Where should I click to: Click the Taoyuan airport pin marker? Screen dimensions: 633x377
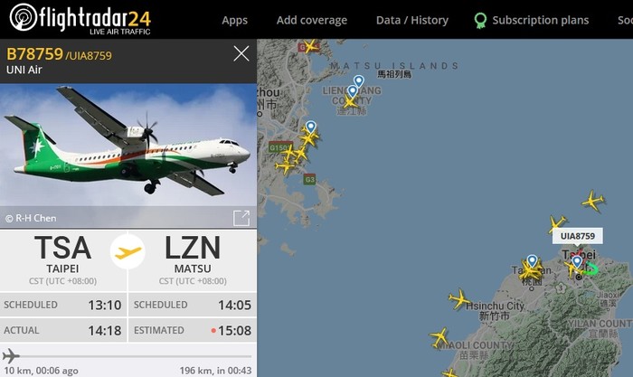[x=532, y=261]
